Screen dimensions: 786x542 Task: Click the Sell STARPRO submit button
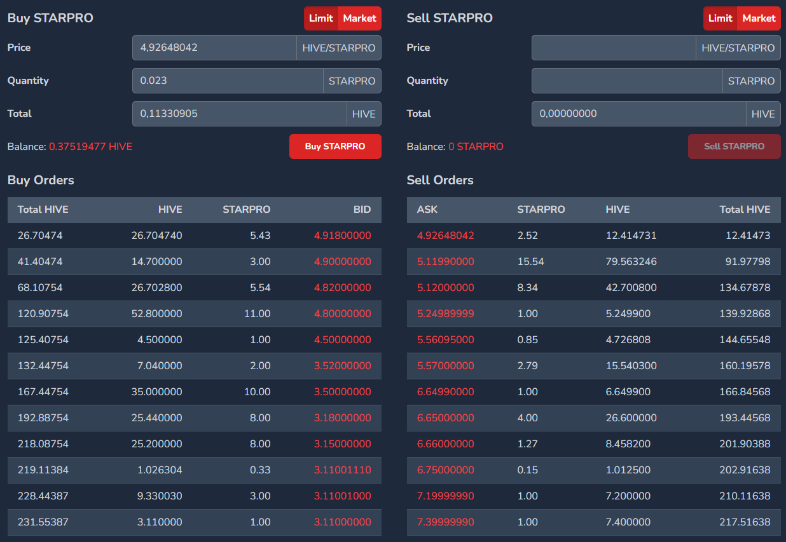tap(734, 146)
